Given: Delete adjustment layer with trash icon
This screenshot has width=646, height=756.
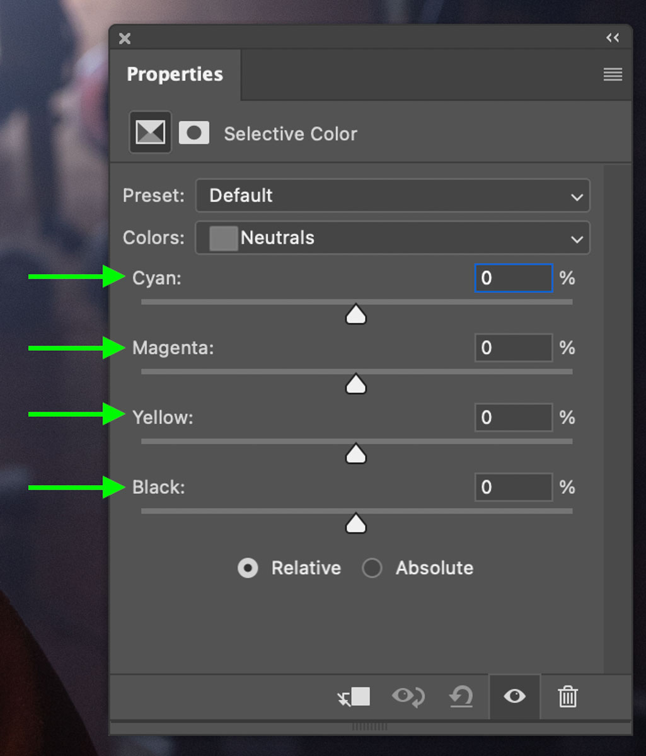Looking at the screenshot, I should (x=568, y=697).
